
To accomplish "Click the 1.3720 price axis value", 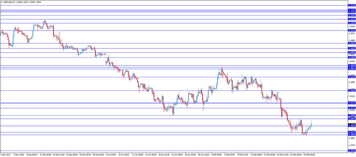I will point(351,145).
